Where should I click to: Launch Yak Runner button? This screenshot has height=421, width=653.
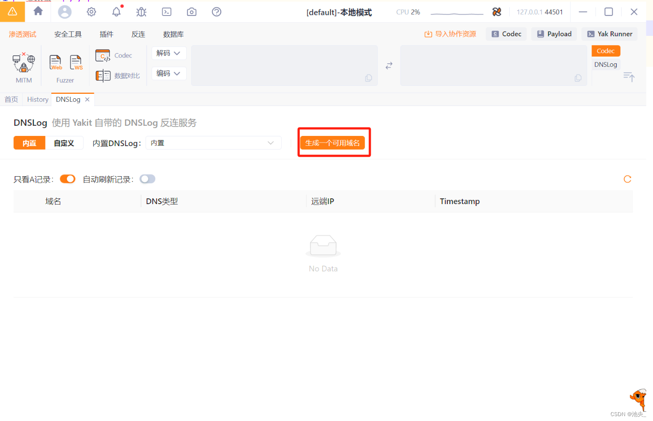[x=610, y=34]
